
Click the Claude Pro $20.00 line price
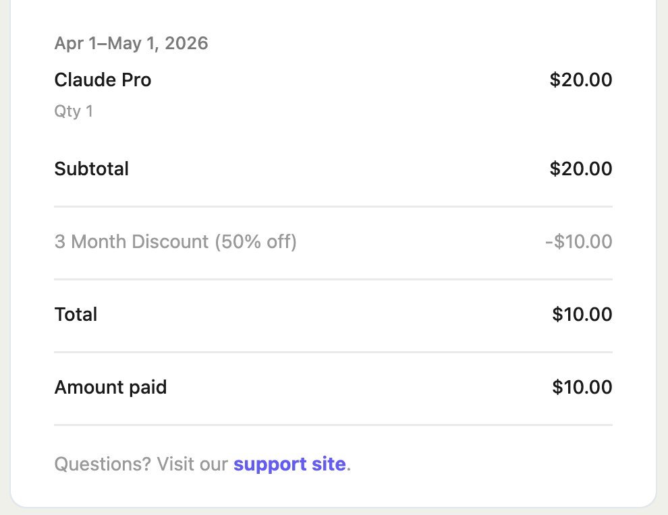tap(581, 80)
